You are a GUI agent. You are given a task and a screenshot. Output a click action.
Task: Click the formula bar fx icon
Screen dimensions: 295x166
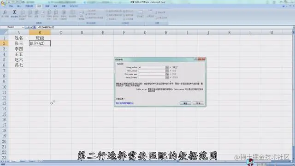(35, 27)
